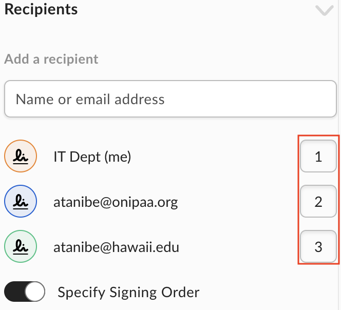341x310 pixels.
Task: Select the IT Dept (me) recipient name
Action: (x=92, y=157)
